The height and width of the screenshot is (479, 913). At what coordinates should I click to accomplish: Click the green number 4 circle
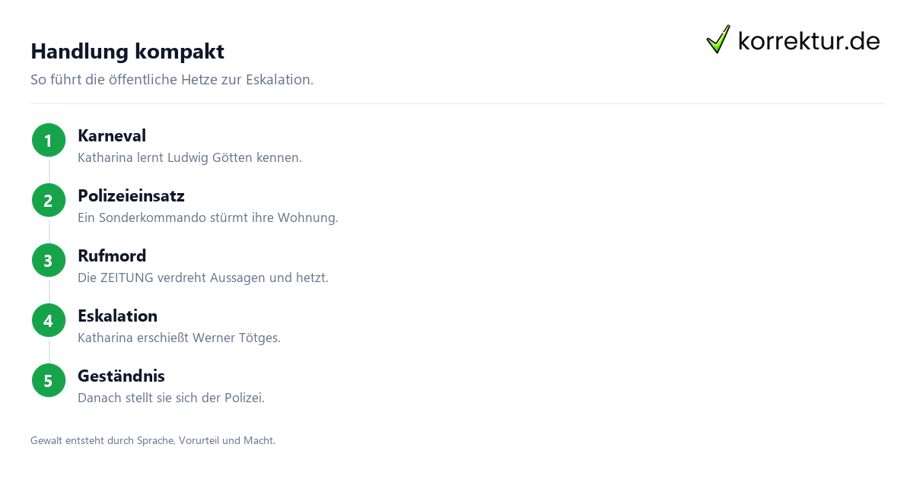pos(49,321)
